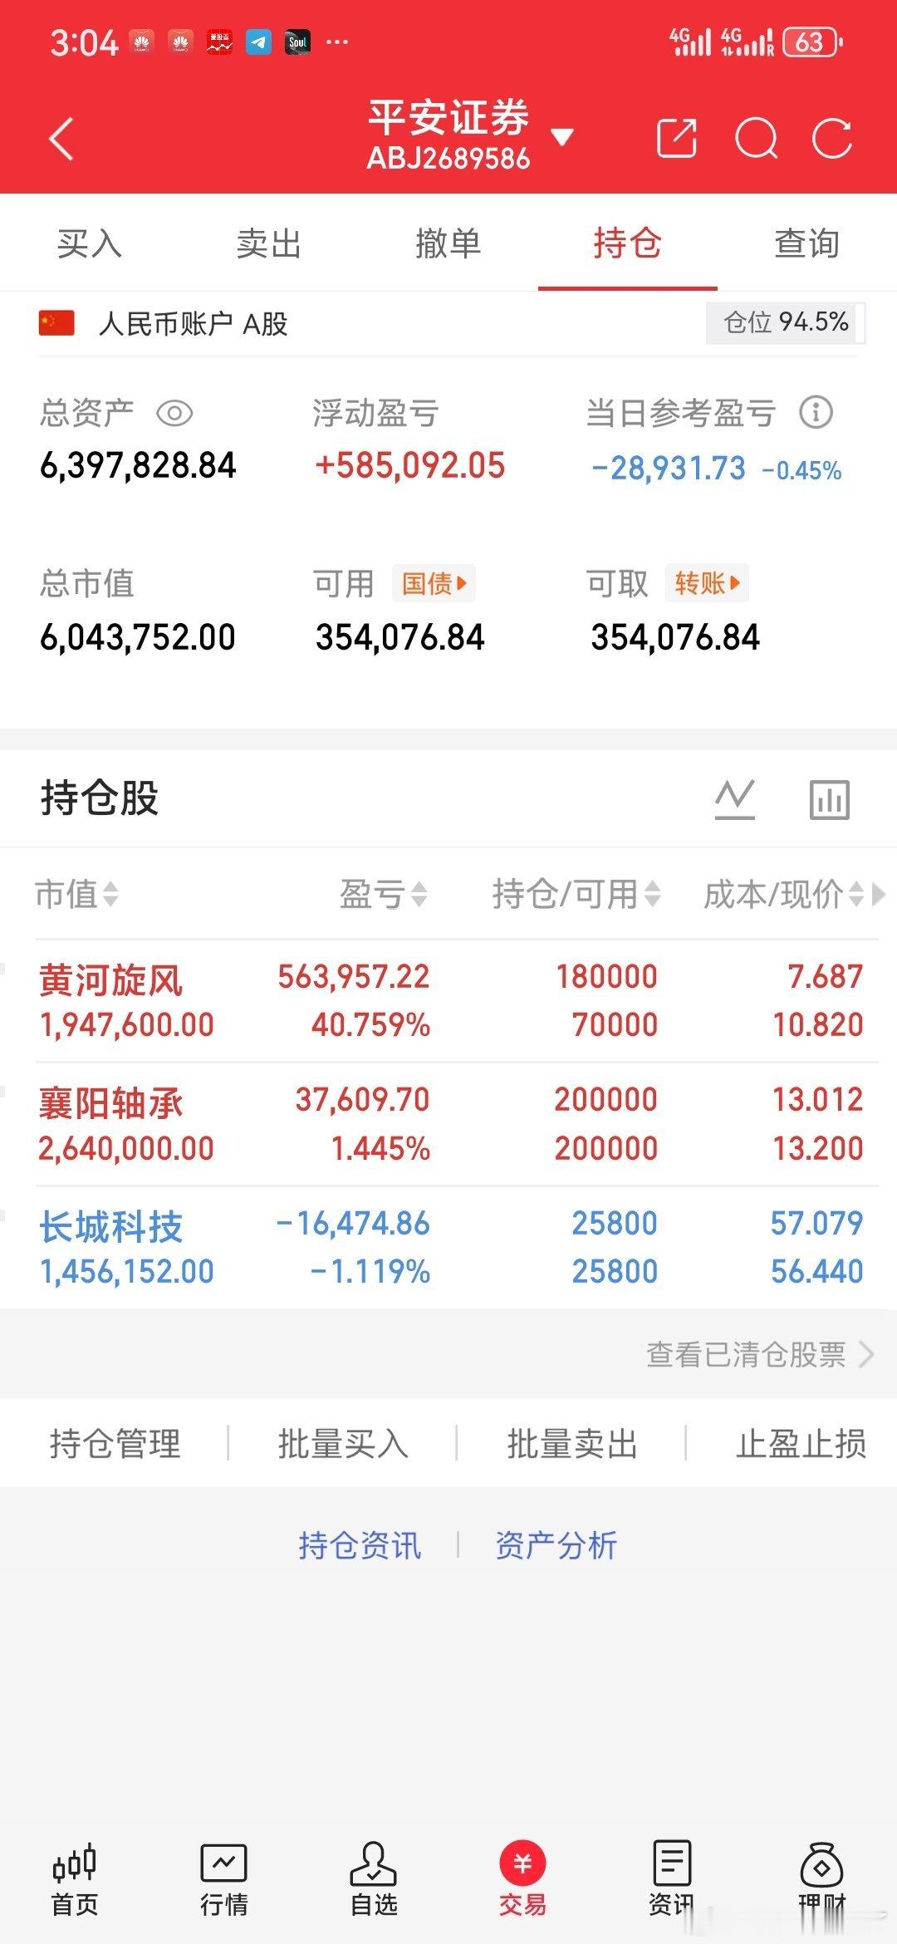Switch to line chart view of holdings
This screenshot has width=897, height=1944.
point(735,799)
